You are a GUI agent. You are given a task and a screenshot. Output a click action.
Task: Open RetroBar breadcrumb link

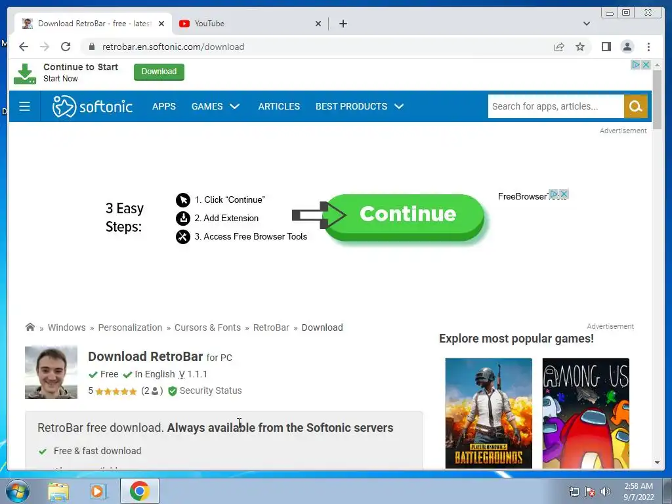271,327
